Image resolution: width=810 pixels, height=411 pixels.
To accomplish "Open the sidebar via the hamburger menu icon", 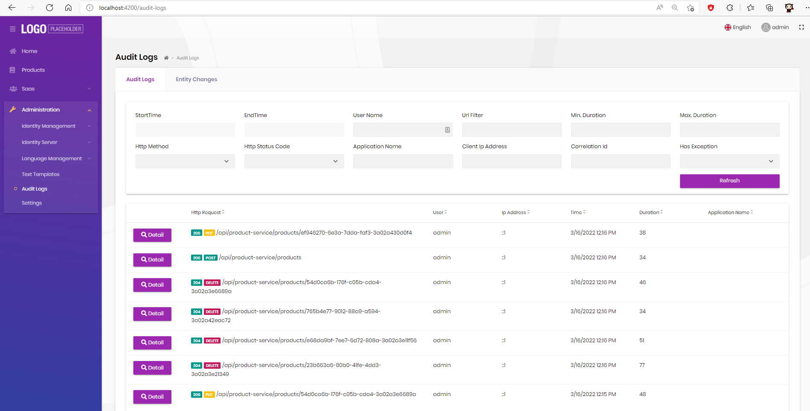I will tap(12, 29).
